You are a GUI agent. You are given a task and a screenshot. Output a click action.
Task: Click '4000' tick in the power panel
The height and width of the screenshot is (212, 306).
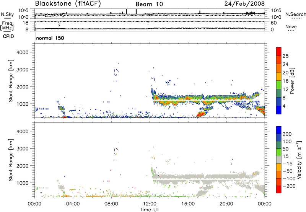[x=23, y=52]
